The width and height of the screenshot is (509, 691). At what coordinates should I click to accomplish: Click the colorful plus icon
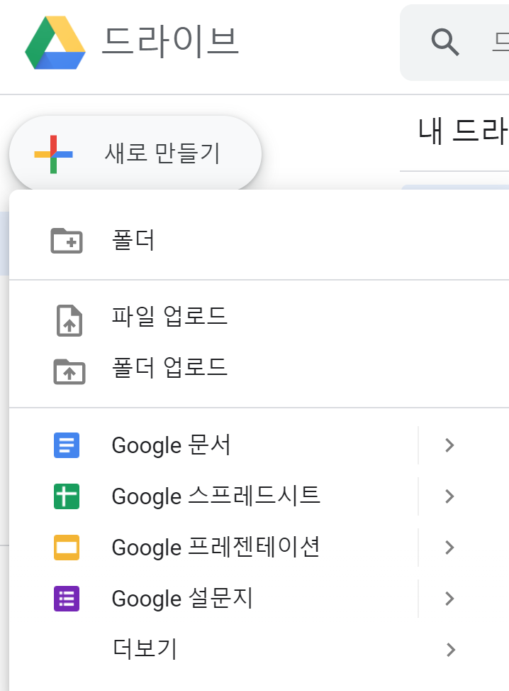pyautogui.click(x=54, y=154)
